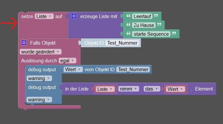This screenshot has height=124, width=223.
Task: Select the 'erzeuge Liste mit' block label
Action: (99, 16)
